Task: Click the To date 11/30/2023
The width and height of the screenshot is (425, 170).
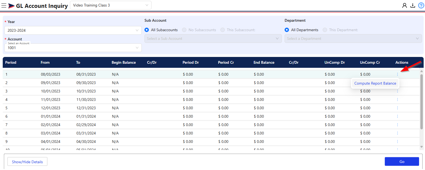Action: click(86, 100)
